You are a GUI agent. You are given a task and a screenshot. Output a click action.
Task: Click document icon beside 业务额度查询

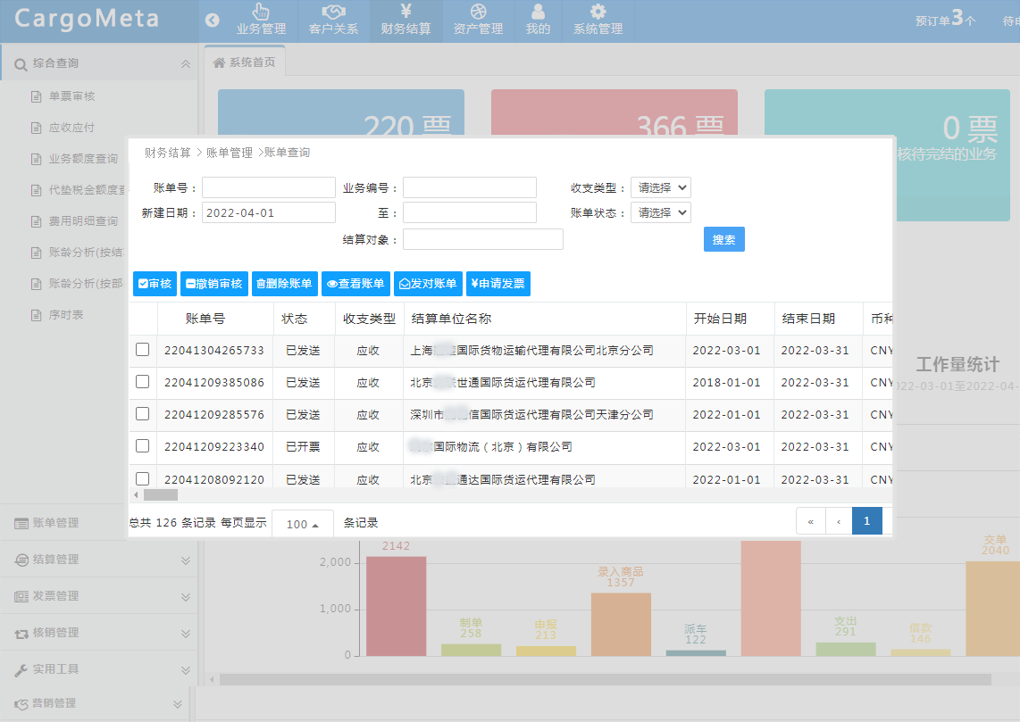37,159
